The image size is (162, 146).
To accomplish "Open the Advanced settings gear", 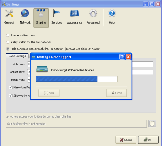I will coord(93,17).
